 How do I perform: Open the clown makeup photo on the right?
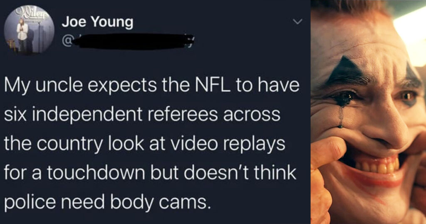(368, 112)
